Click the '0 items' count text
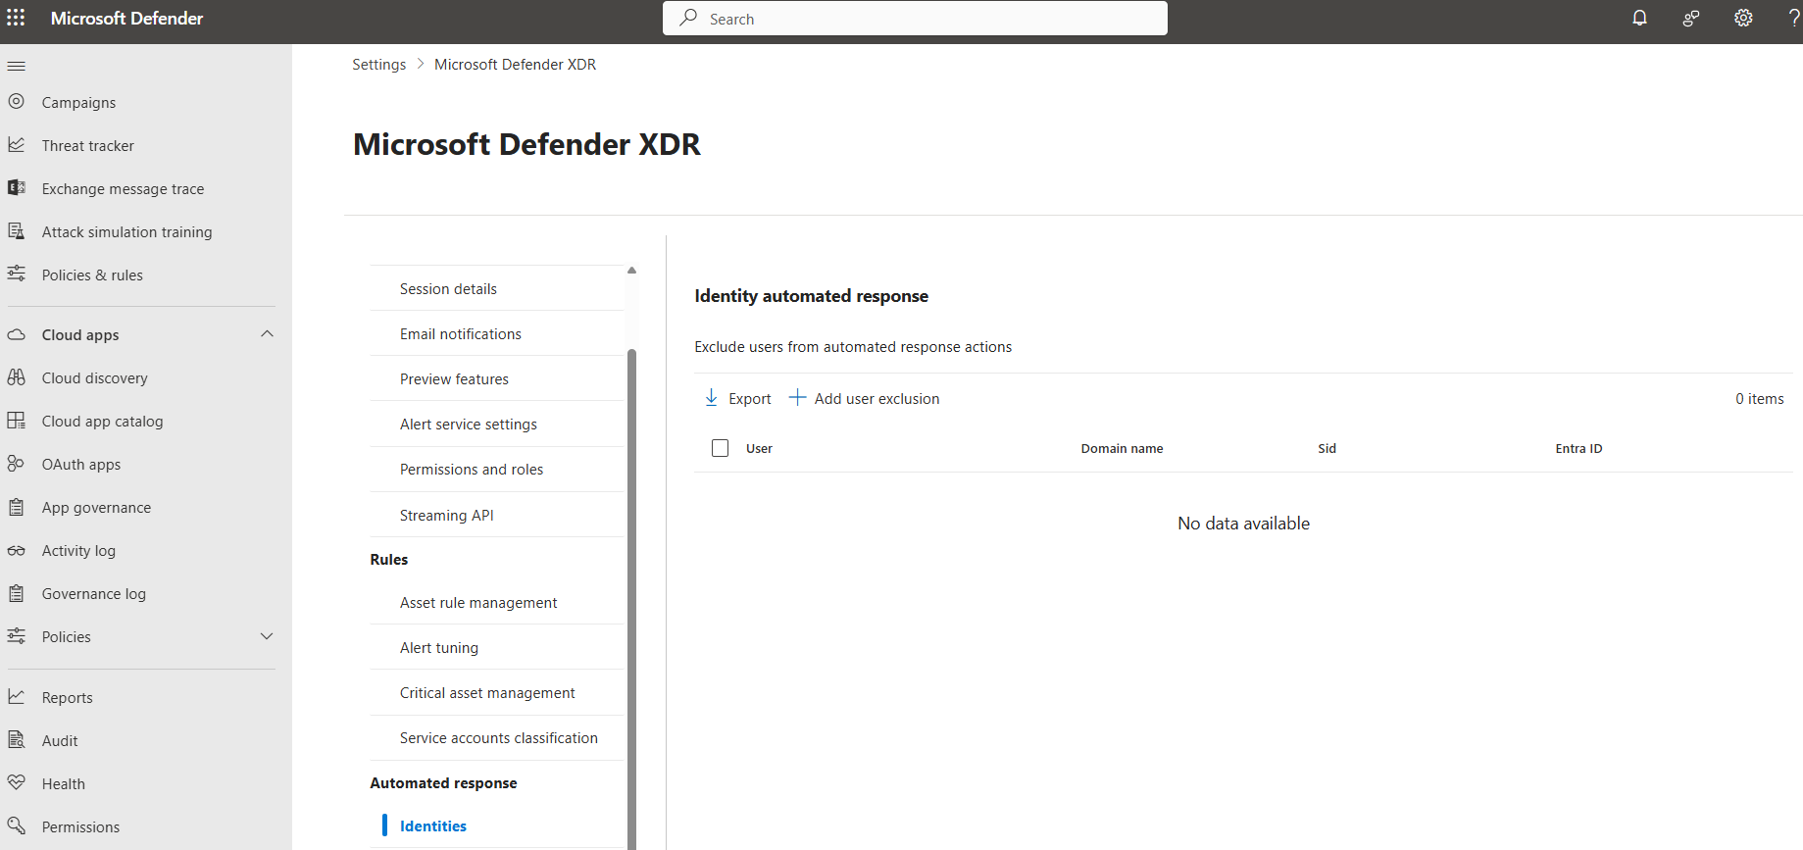 pos(1759,398)
